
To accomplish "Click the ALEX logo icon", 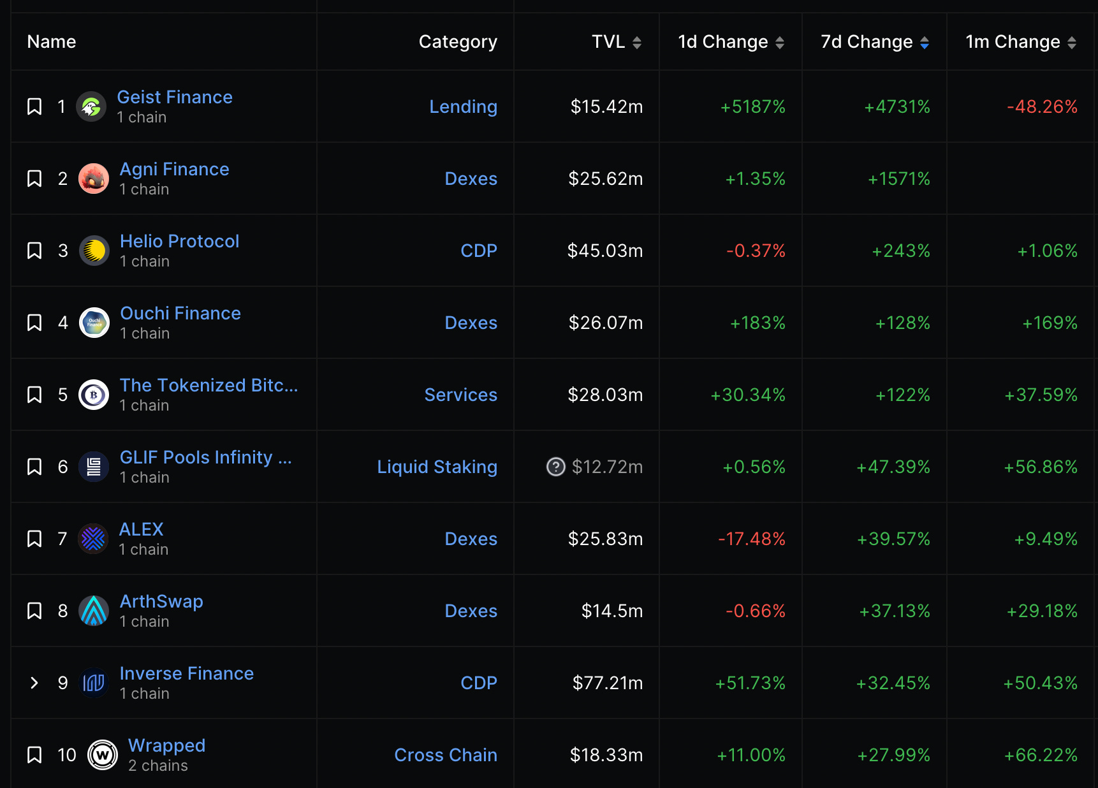I will [x=93, y=539].
